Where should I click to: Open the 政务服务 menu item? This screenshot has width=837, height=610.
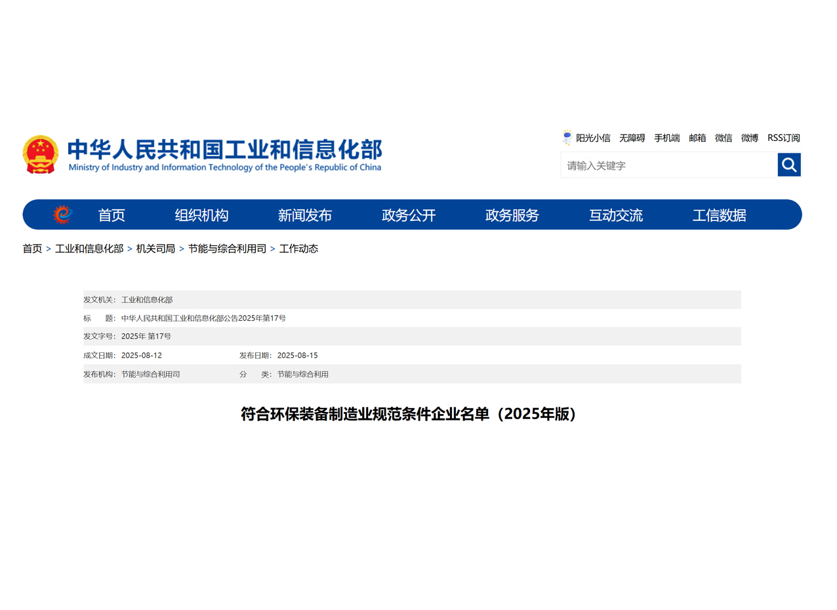(512, 215)
